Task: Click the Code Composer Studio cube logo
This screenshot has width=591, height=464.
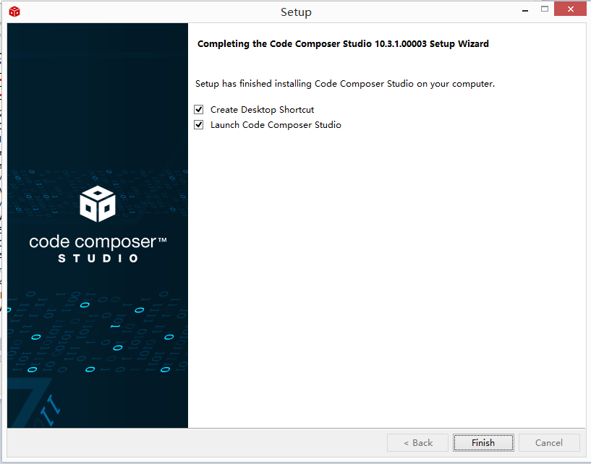Action: click(x=98, y=204)
